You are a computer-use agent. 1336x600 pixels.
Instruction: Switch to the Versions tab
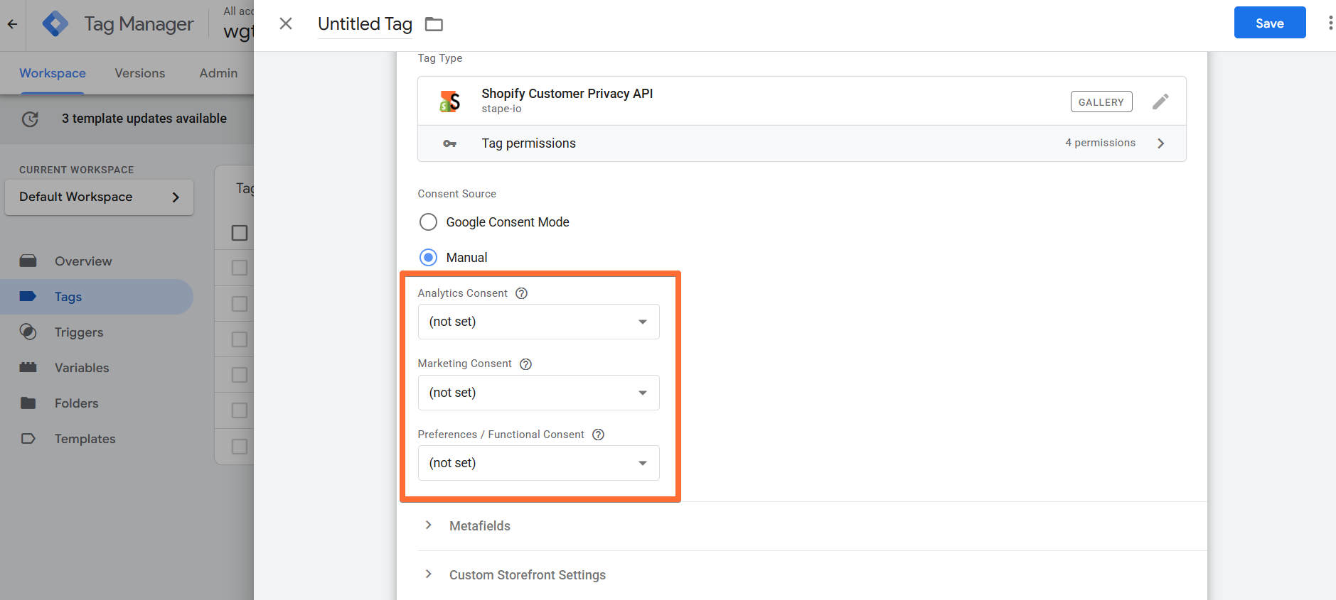click(x=140, y=73)
